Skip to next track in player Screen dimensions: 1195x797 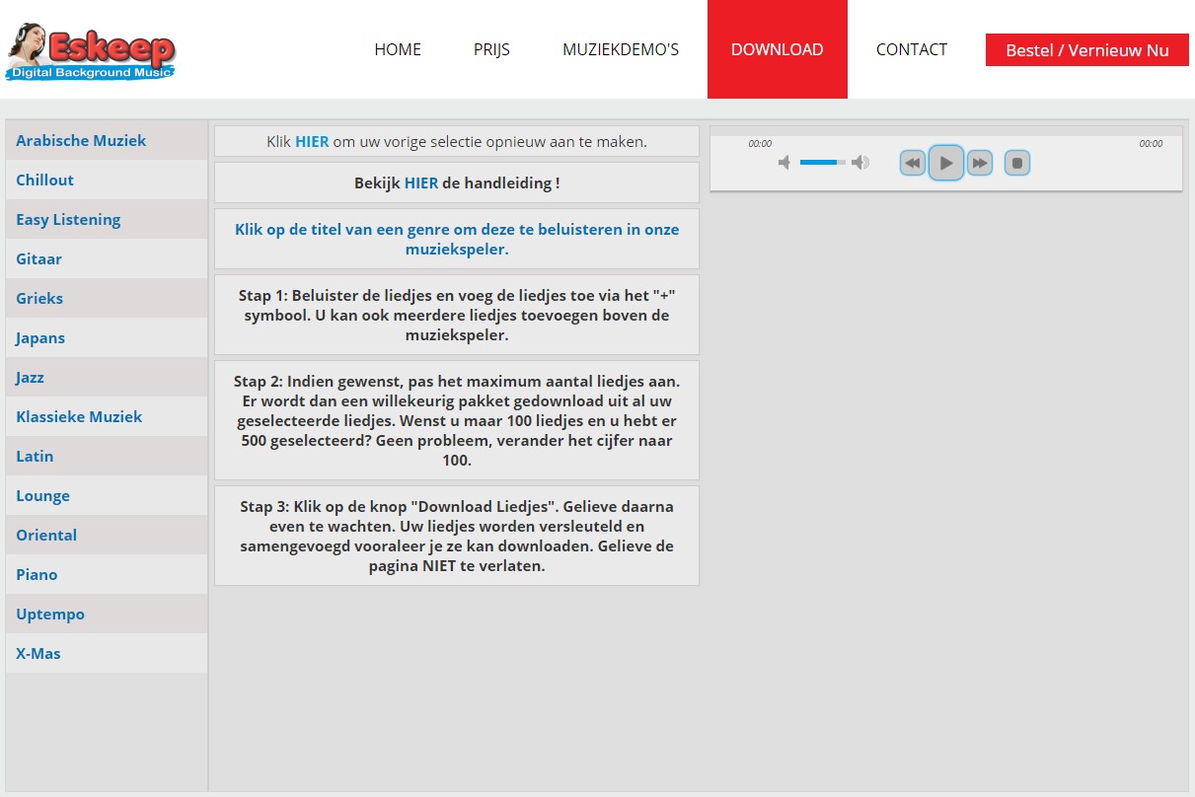point(979,163)
